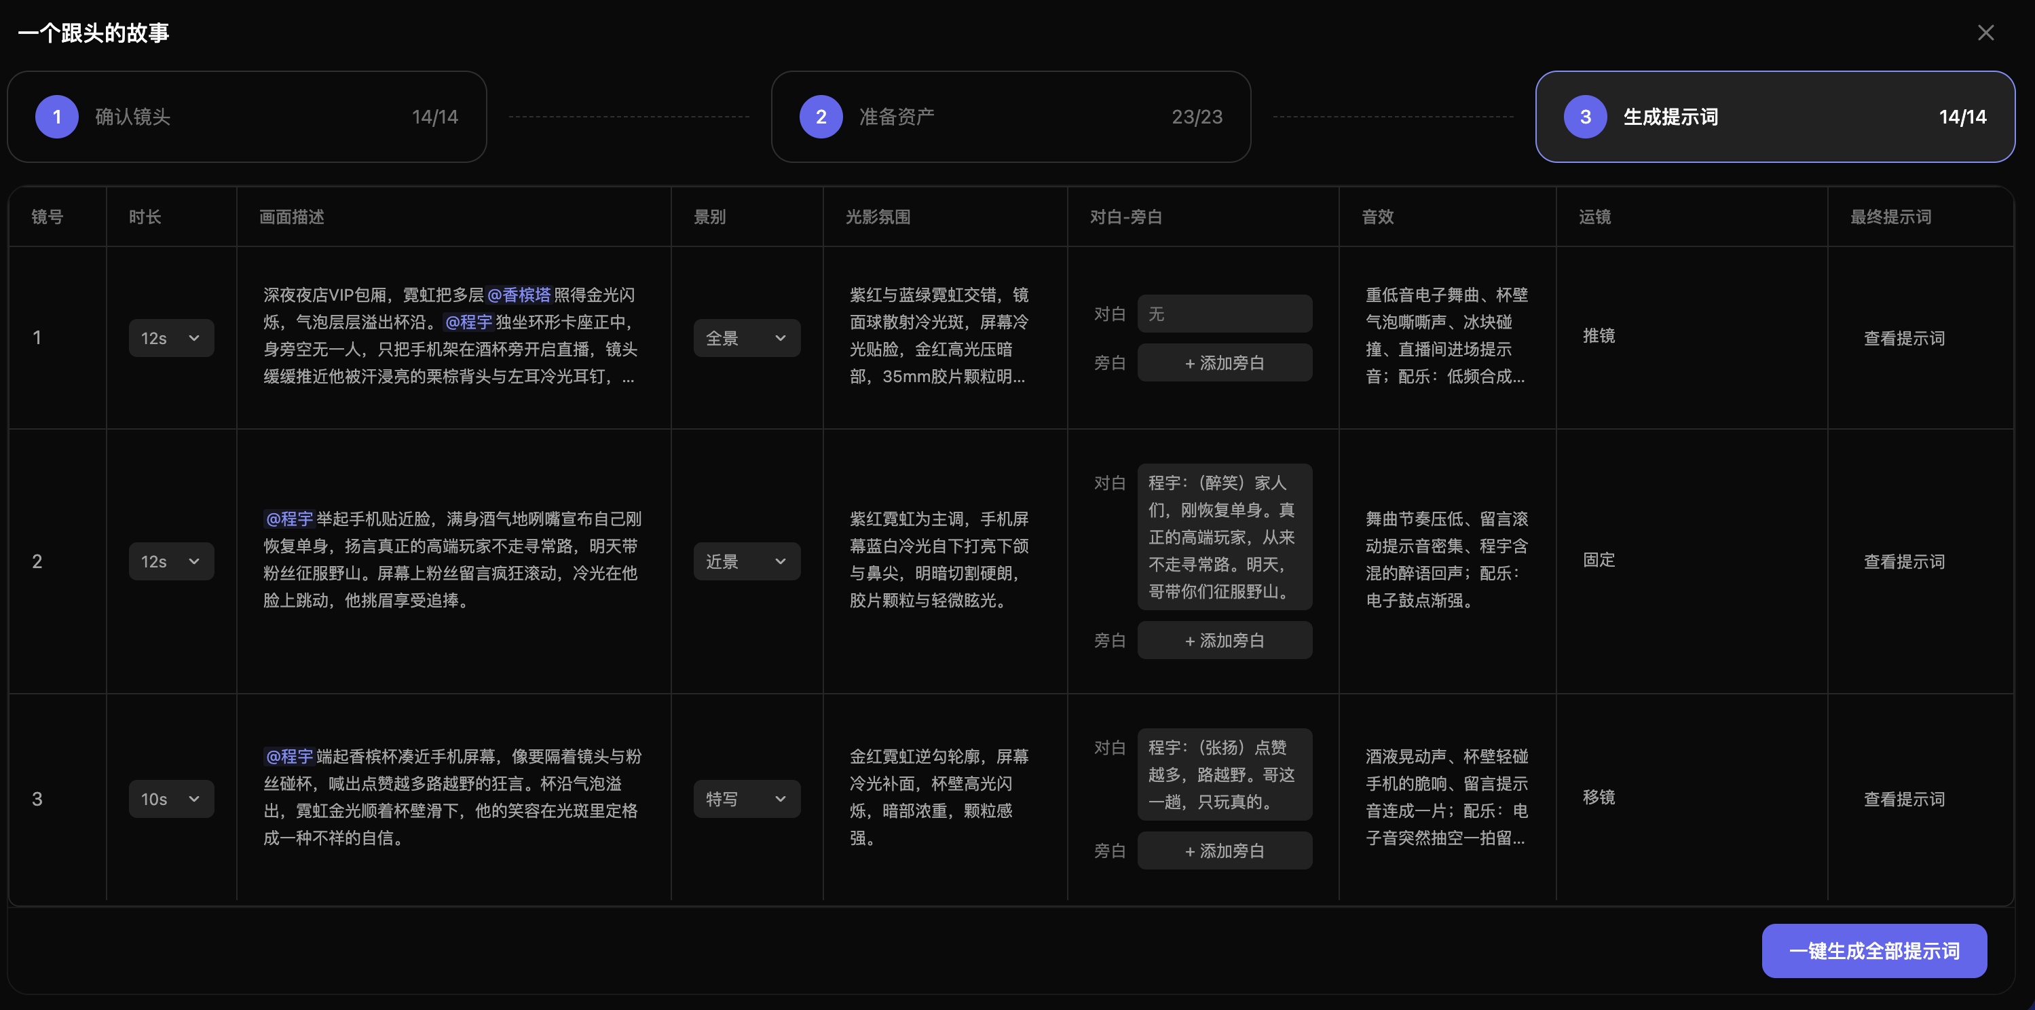Close the 一个跟头的故事 dialog

coord(1985,33)
